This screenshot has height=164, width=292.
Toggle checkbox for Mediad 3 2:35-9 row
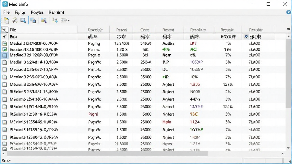[x=5, y=77]
